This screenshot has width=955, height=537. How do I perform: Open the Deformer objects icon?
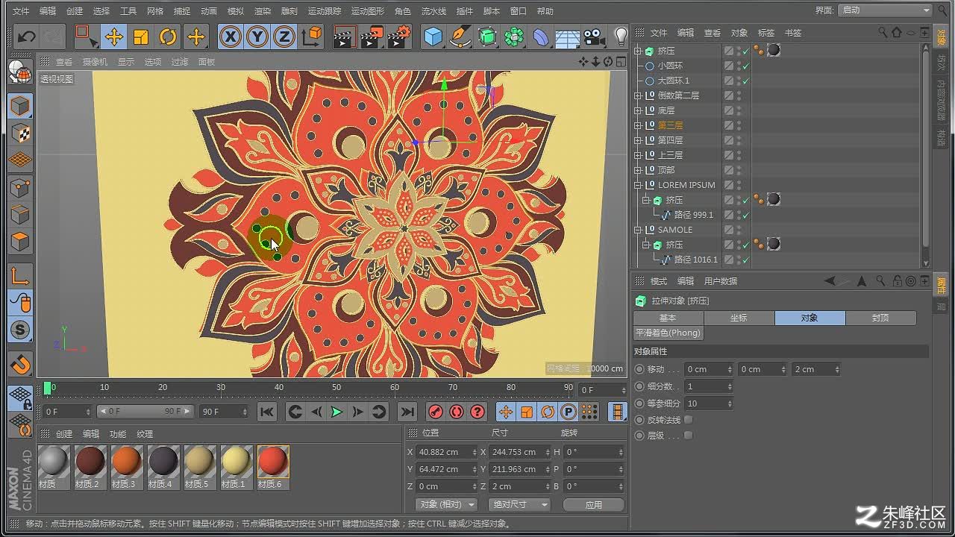[x=541, y=37]
